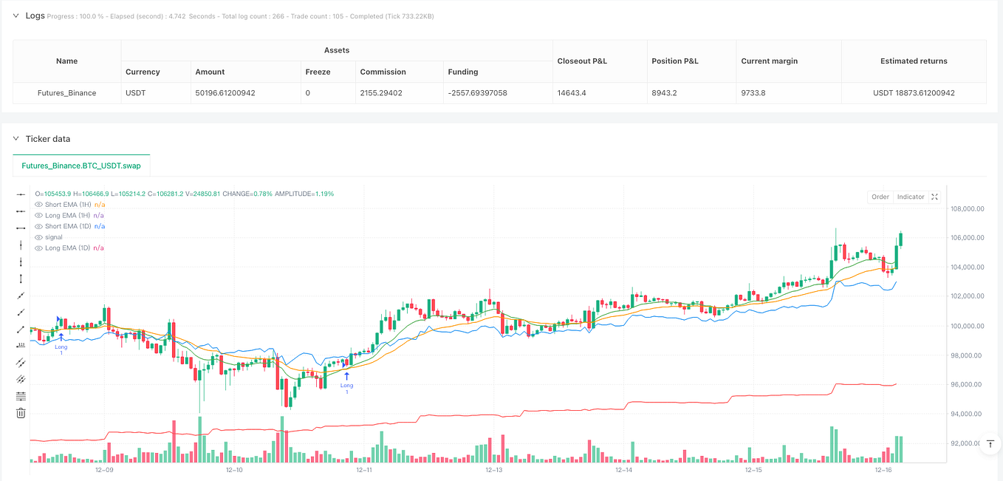Select the horizontal ray drawing tool
1003x481 pixels.
pos(21,212)
